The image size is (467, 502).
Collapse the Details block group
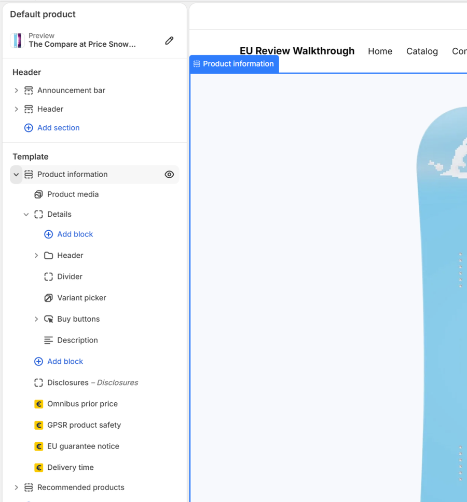point(26,215)
